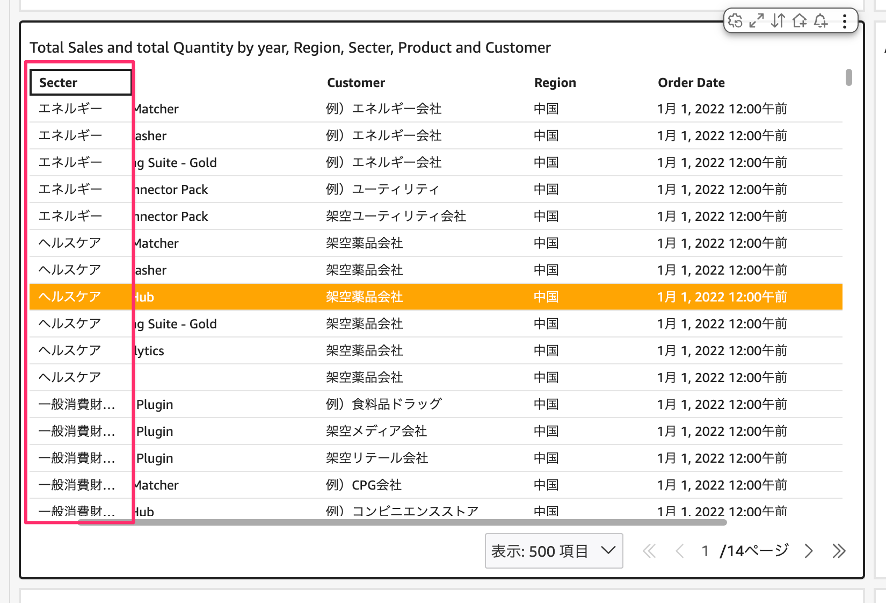Jump to the first table page
This screenshot has height=603, width=886.
(649, 551)
